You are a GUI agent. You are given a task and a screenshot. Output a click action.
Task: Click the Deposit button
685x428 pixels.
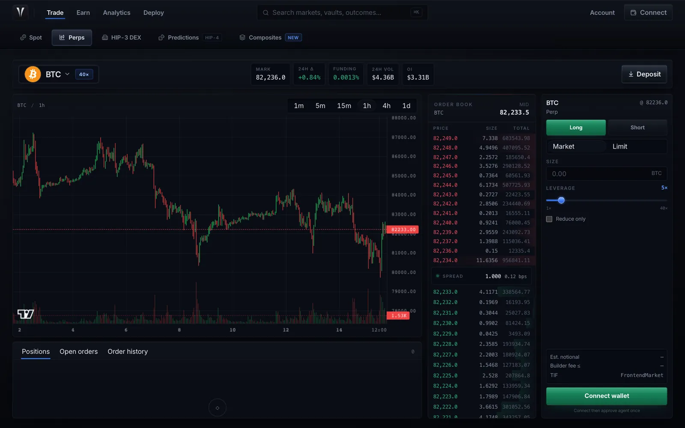(x=644, y=74)
